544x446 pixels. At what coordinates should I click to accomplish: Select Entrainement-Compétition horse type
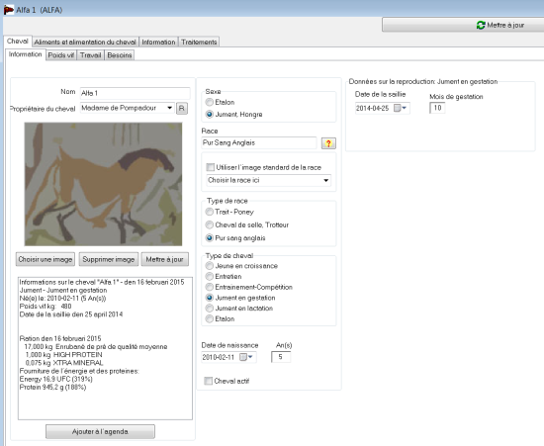click(x=210, y=287)
